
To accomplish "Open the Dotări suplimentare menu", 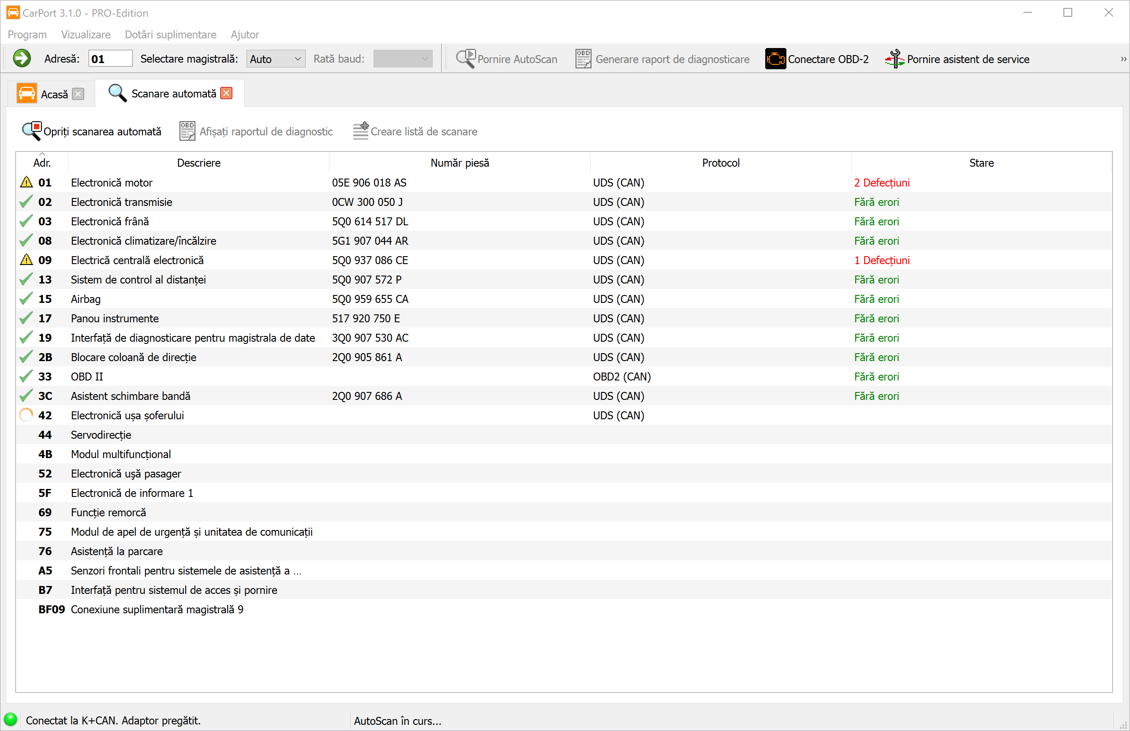I will [170, 35].
